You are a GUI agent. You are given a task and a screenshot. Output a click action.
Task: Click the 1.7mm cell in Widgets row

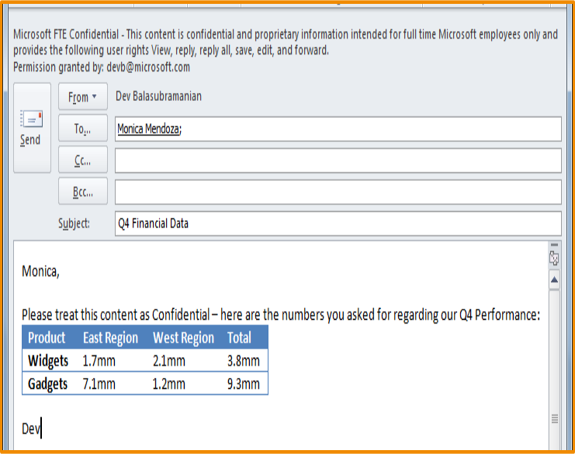pyautogui.click(x=99, y=361)
